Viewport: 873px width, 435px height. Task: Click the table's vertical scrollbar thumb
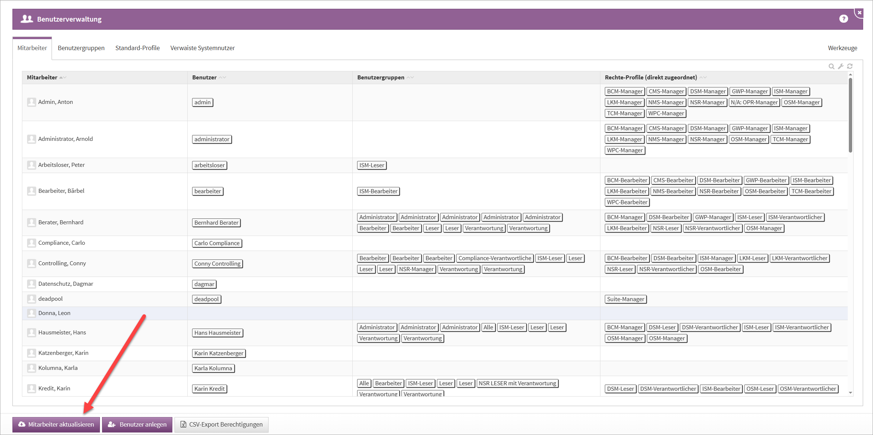click(x=850, y=115)
